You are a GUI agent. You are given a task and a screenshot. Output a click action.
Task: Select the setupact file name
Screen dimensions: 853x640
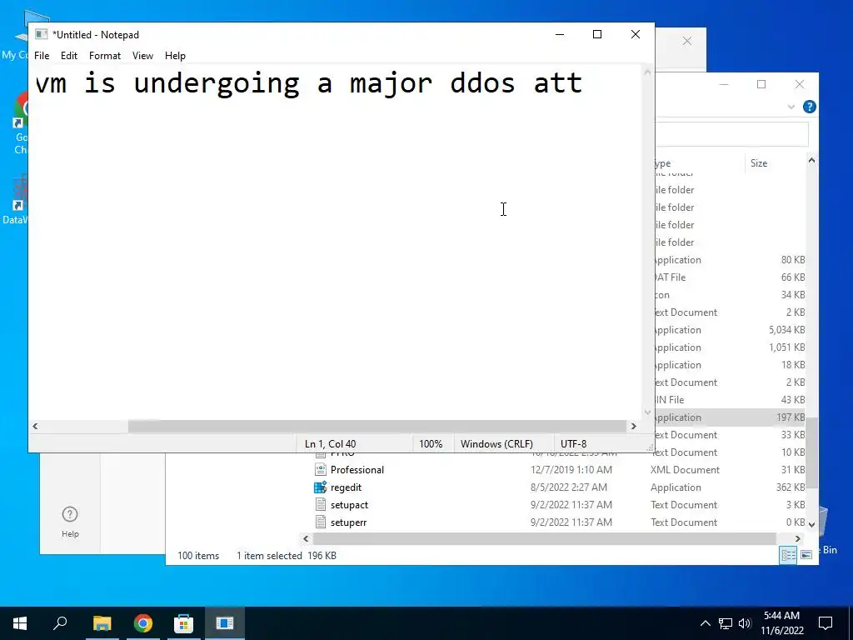(349, 504)
